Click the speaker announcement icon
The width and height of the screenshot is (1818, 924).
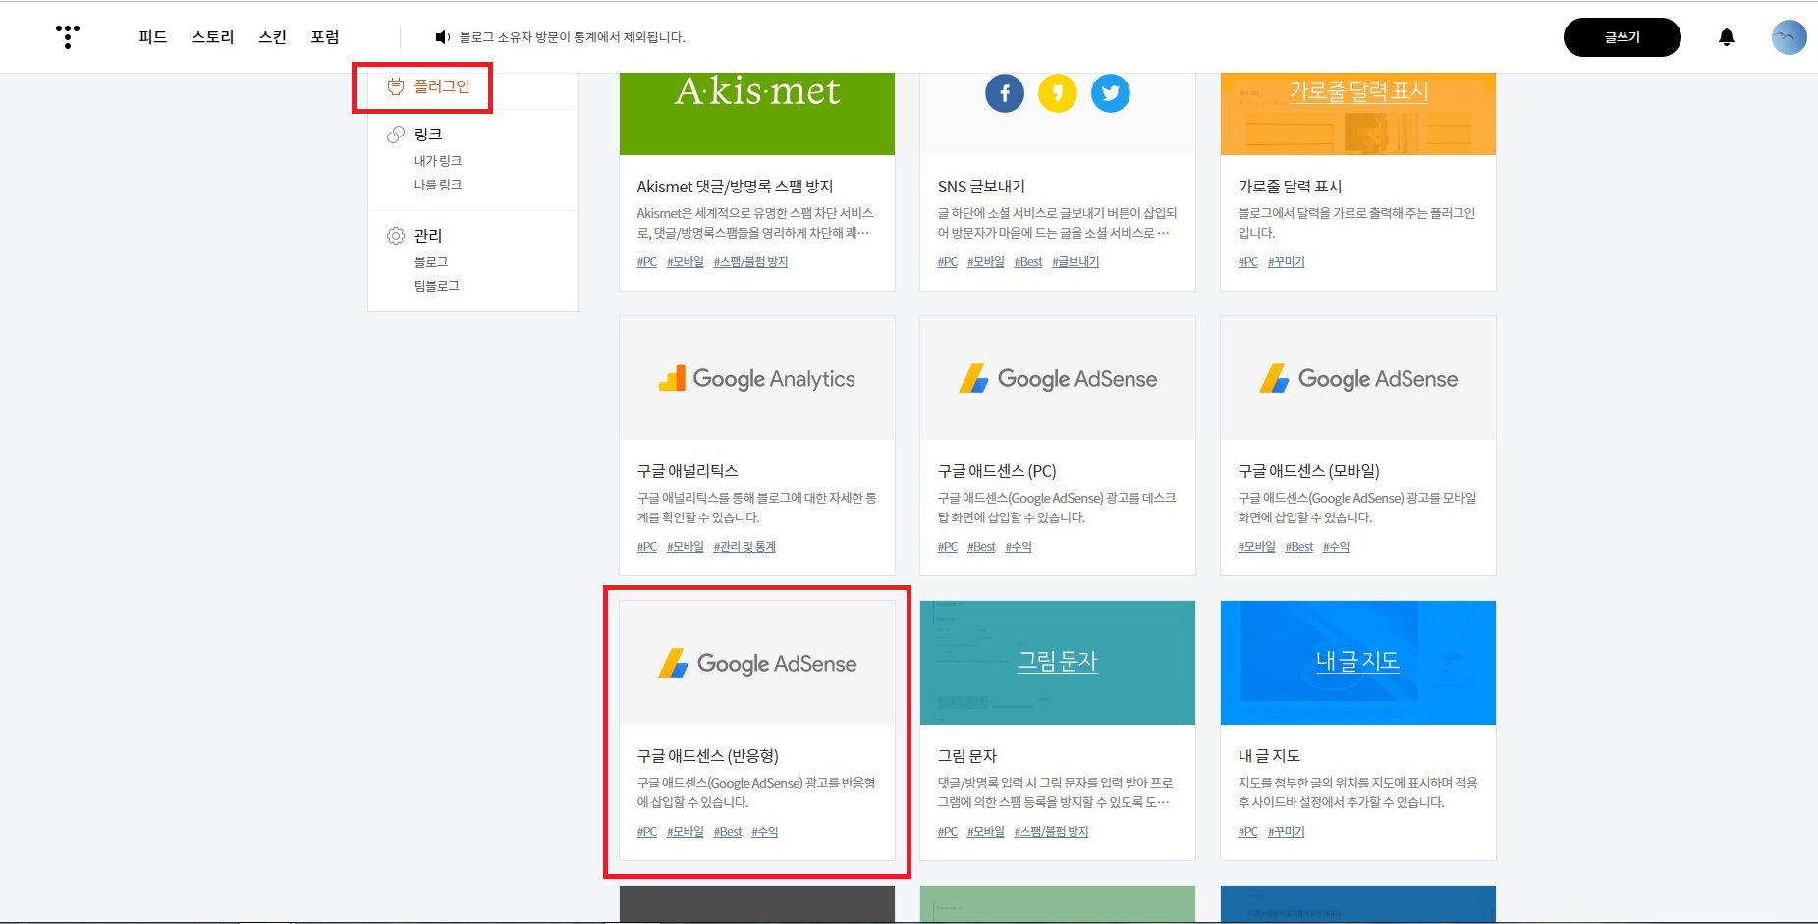pyautogui.click(x=442, y=37)
